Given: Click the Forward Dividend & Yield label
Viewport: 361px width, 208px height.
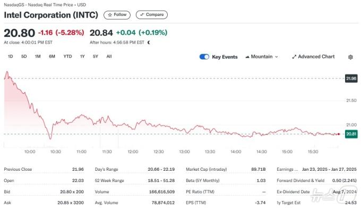Looking at the screenshot, I should pyautogui.click(x=300, y=180).
